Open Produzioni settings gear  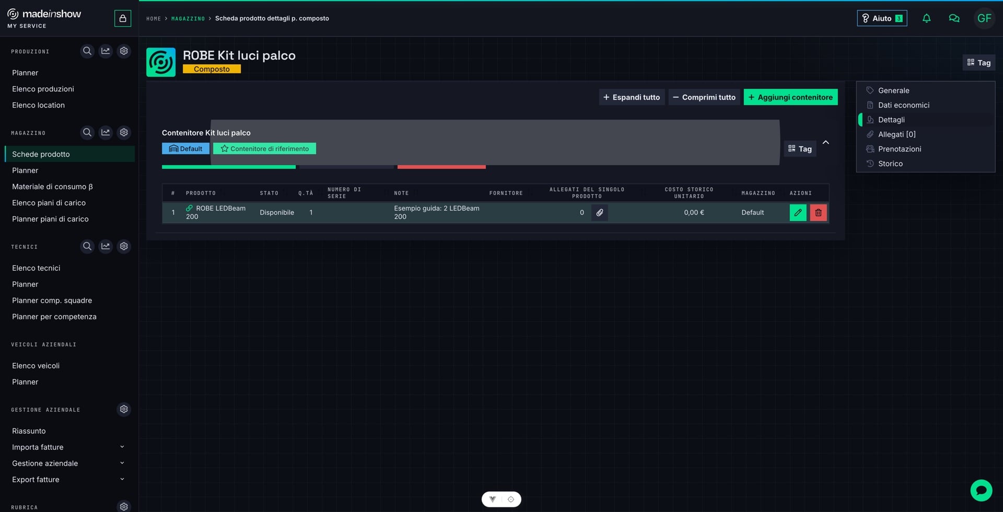(124, 51)
